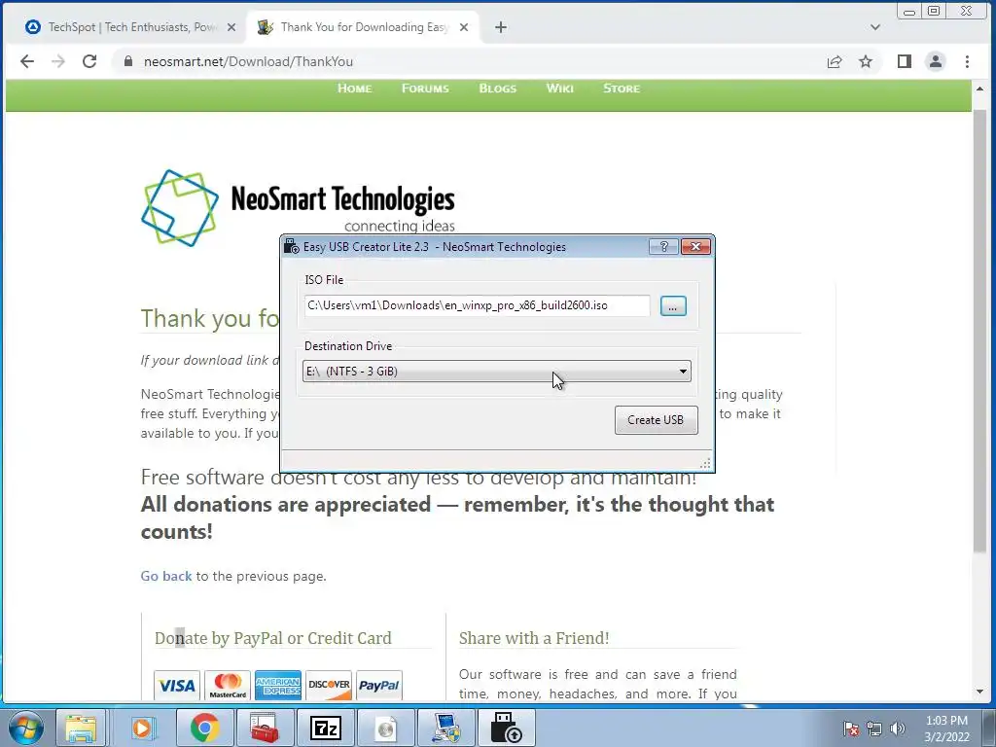
Task: Open Chrome side panel icon
Action: [x=905, y=61]
